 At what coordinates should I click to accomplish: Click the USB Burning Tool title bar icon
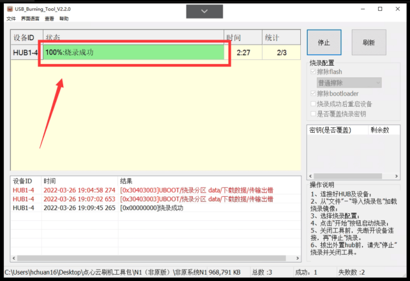click(6, 8)
